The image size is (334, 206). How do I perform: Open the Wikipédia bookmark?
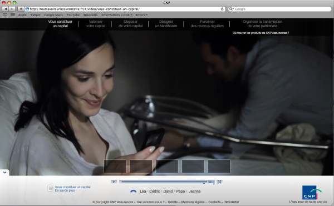click(x=90, y=15)
